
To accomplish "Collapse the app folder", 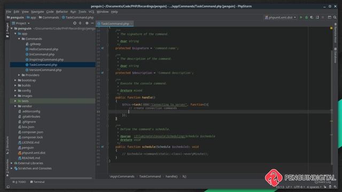I will tap(15, 34).
